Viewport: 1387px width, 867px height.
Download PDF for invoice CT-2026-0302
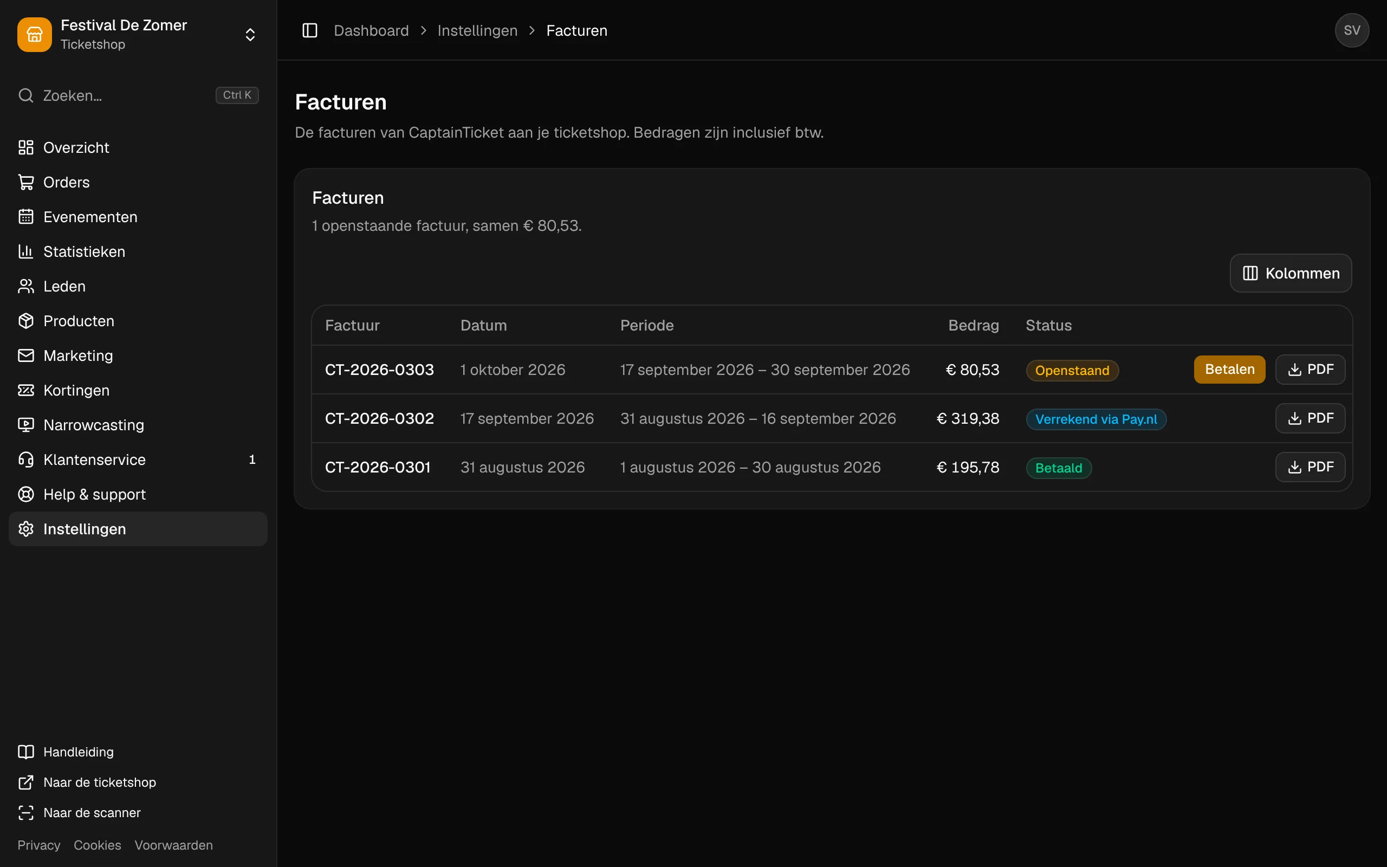1310,418
